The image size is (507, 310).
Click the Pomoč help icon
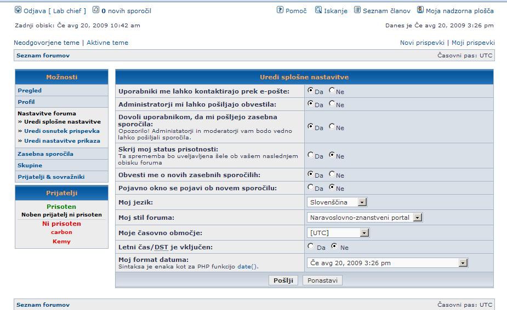click(280, 10)
